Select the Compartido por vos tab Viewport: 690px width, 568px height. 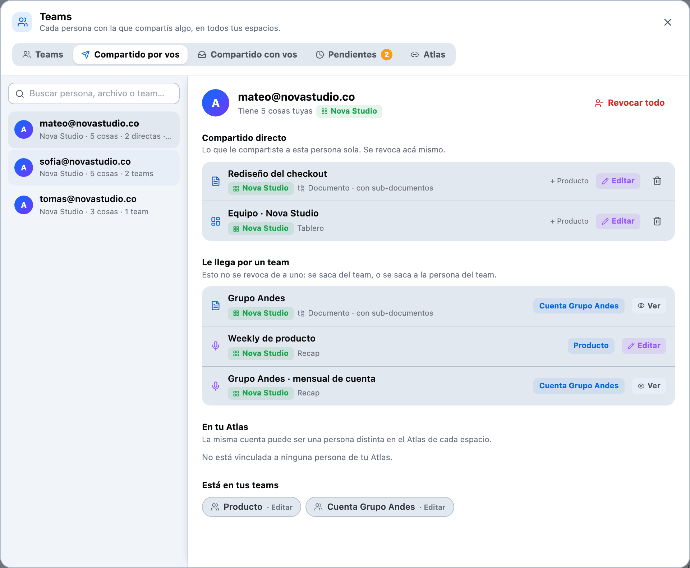(x=130, y=55)
